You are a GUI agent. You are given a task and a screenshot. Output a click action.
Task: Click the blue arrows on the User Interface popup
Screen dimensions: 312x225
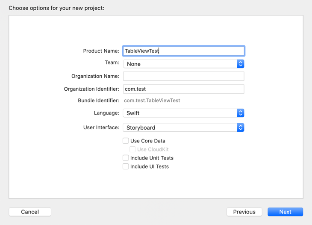pos(241,127)
